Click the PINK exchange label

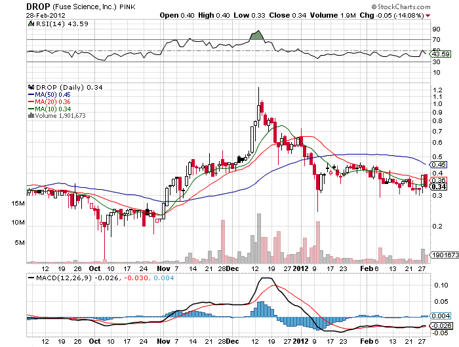coord(127,7)
